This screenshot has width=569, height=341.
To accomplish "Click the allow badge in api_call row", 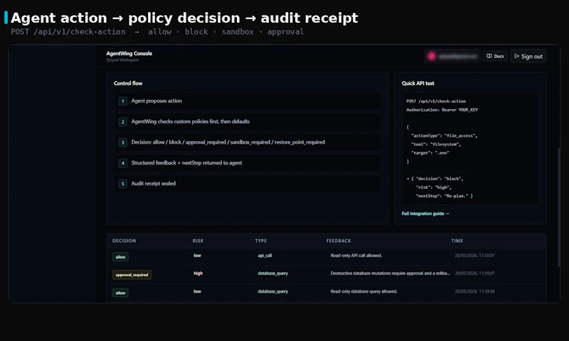I will tap(120, 257).
